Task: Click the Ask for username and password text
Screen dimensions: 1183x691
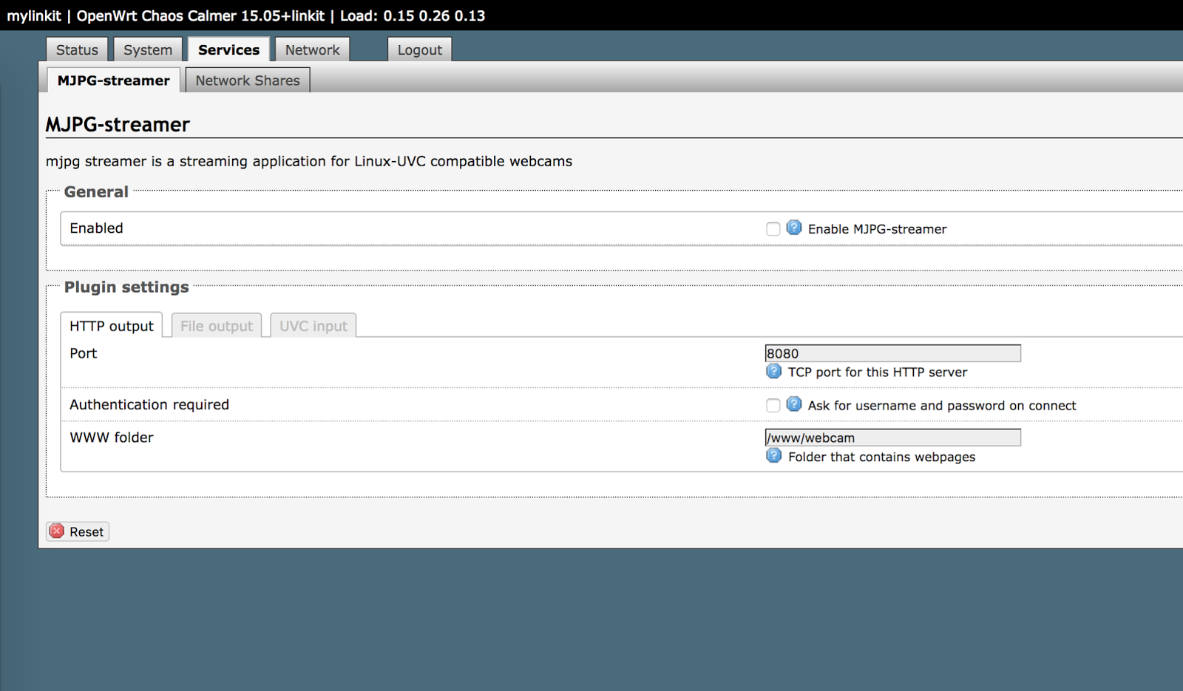Action: [x=942, y=405]
